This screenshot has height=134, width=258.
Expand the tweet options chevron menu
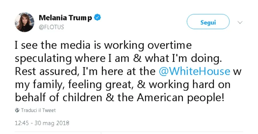(240, 22)
